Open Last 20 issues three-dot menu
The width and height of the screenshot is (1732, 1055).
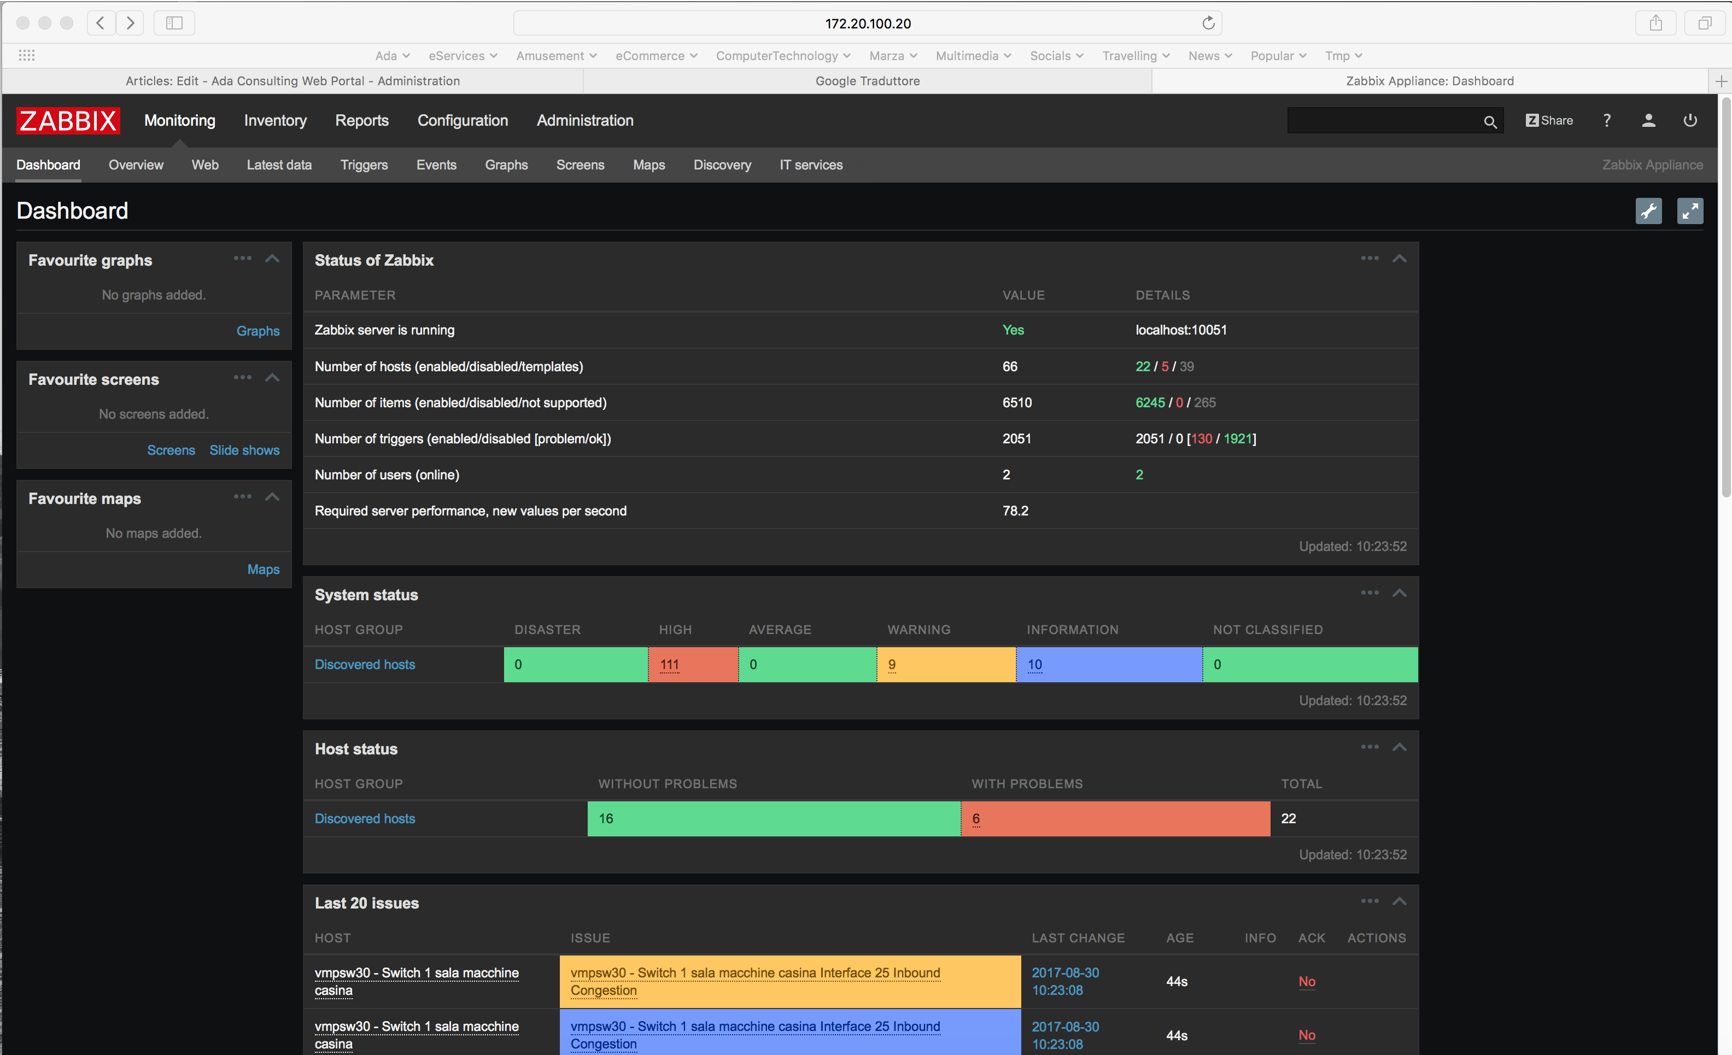1370,900
